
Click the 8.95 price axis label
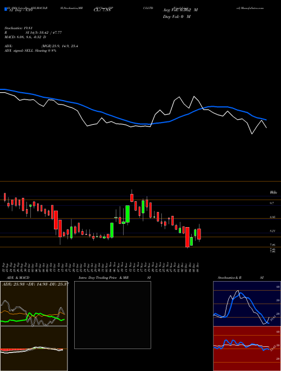pos(273,217)
